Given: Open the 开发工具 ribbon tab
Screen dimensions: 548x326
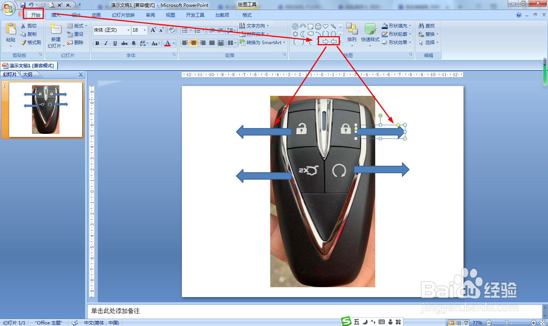Looking at the screenshot, I should click(x=195, y=15).
